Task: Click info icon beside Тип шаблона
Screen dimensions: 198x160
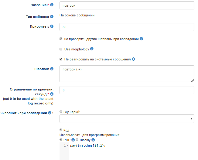Action: (52, 16)
